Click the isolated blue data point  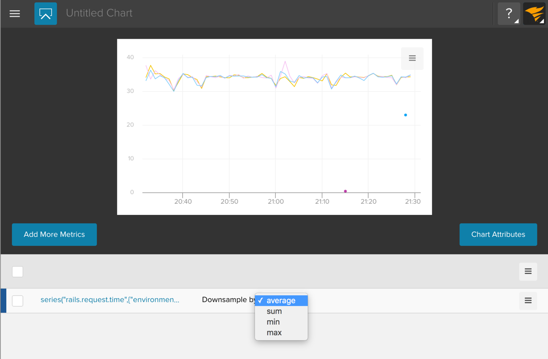point(406,115)
